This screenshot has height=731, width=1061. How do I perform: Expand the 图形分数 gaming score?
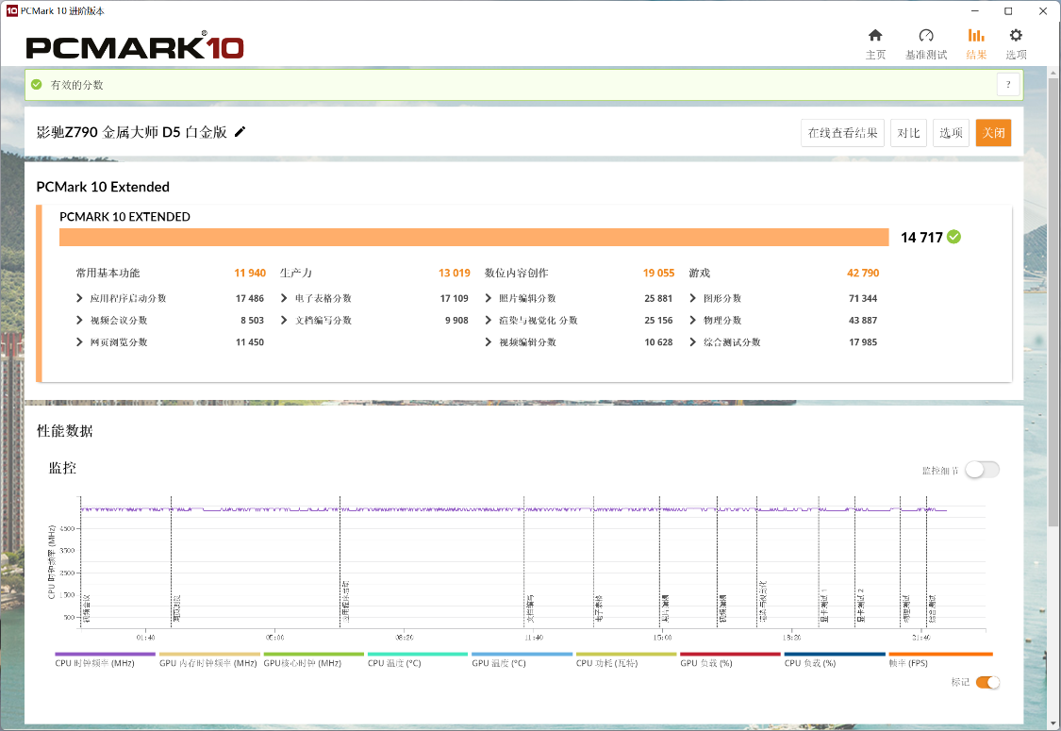[x=694, y=298]
